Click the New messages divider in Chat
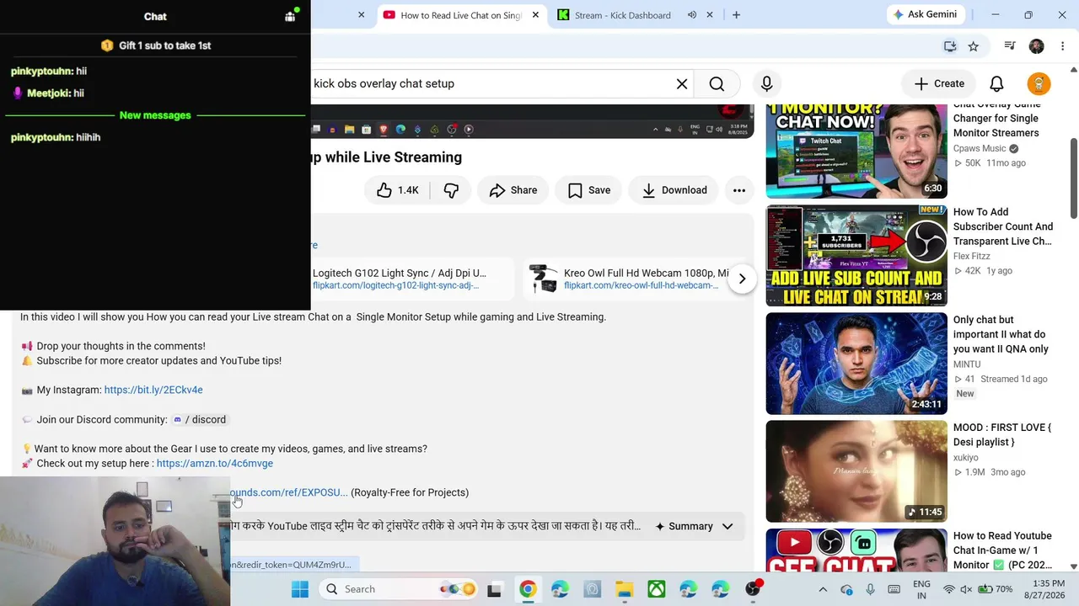The image size is (1079, 606). pyautogui.click(x=155, y=115)
